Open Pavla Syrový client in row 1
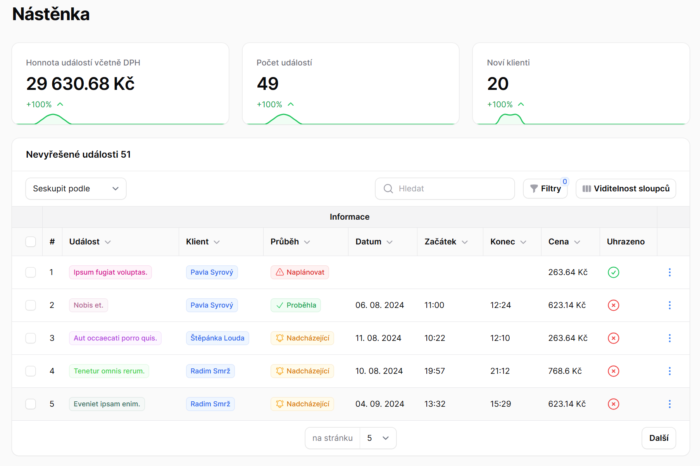 (x=212, y=272)
